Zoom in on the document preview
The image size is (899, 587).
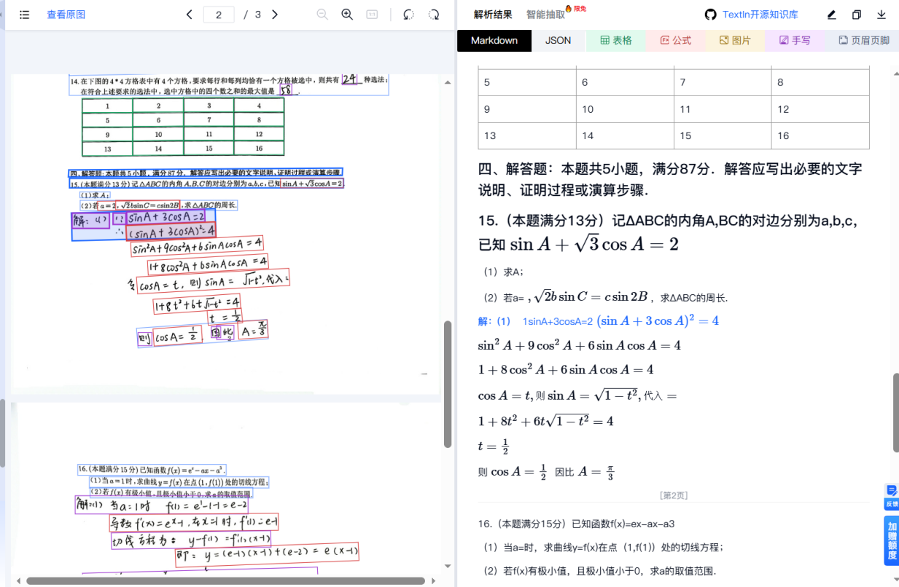pos(347,14)
